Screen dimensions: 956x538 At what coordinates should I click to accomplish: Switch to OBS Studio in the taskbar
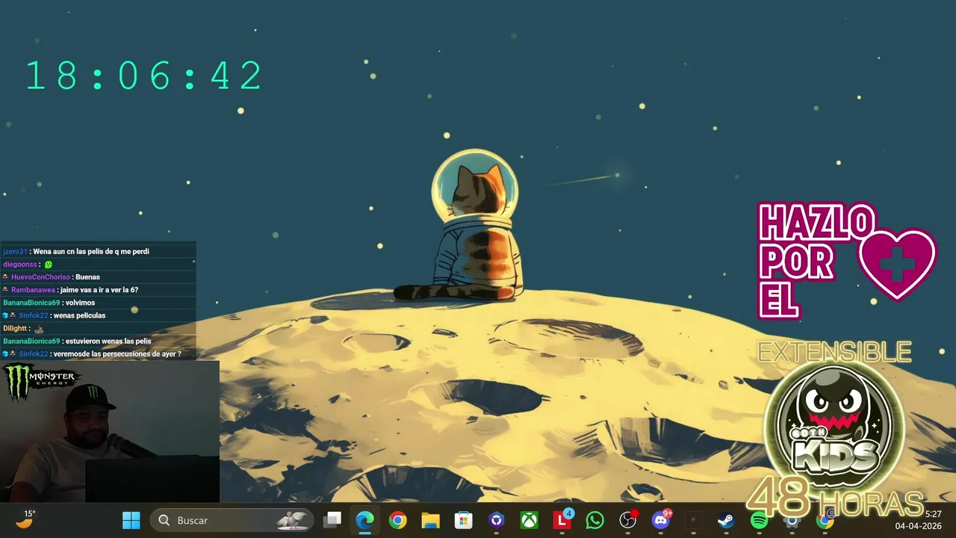[x=628, y=520]
